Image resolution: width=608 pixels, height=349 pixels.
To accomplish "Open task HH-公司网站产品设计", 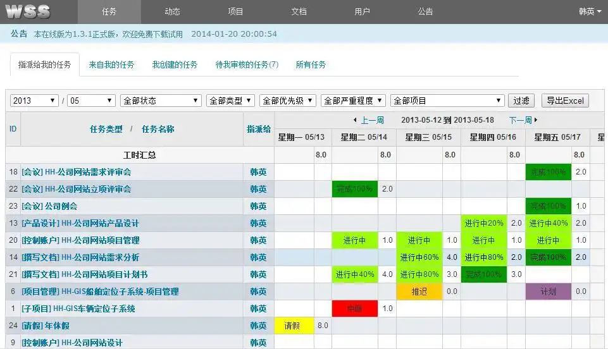I will coord(80,223).
